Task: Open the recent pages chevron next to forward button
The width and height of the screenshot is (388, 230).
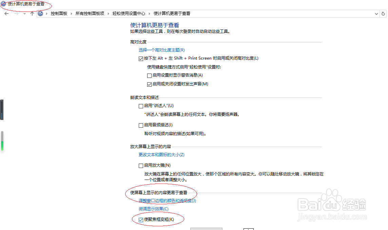Action: click(24, 14)
